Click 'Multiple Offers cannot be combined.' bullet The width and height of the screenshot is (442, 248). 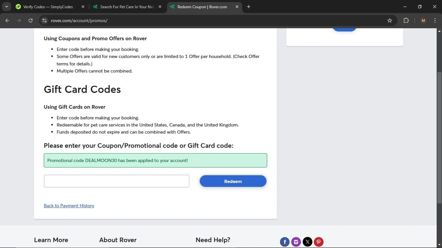point(95,71)
